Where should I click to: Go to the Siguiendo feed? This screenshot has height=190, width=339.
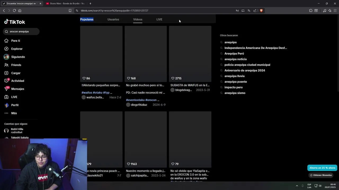point(15,57)
